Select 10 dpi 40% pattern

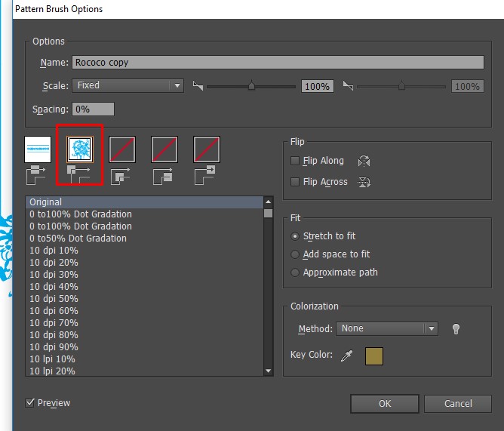point(144,287)
